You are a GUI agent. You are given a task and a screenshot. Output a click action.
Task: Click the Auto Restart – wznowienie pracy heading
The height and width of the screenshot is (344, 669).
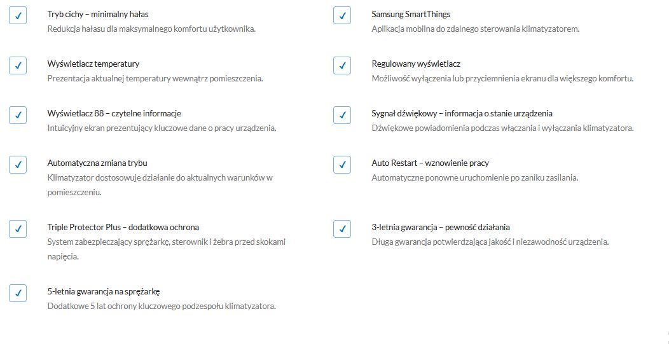(430, 163)
